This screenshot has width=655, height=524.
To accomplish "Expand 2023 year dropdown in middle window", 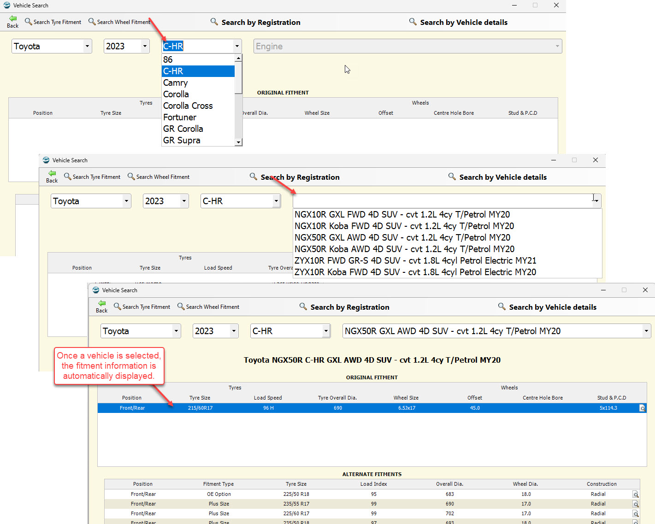I will point(184,201).
